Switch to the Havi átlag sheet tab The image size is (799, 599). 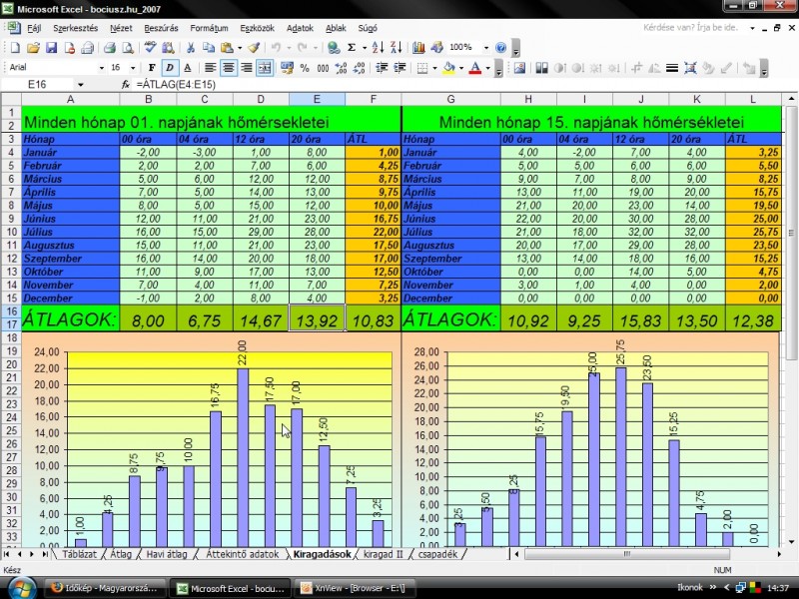[167, 554]
